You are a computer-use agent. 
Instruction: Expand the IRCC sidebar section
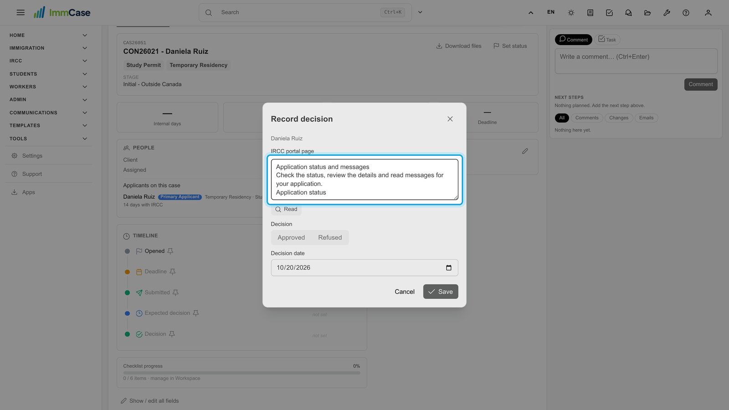(48, 61)
